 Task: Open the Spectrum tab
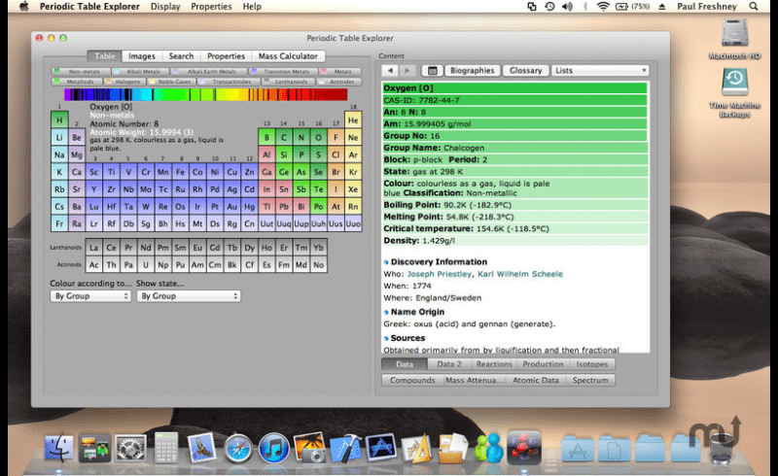click(x=590, y=380)
